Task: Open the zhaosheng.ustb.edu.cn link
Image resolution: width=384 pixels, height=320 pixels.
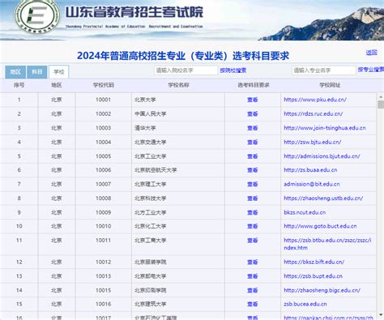Action: [x=323, y=198]
